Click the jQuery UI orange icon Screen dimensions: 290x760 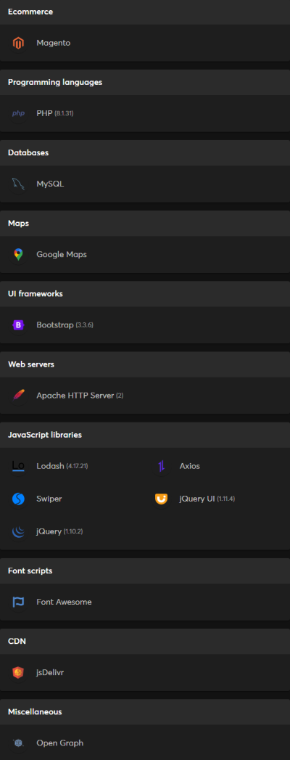(x=161, y=499)
